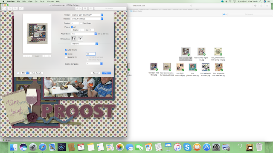273x153 pixels.
Task: Open Preview sidebar view dropdown in toolbar
Action: click(x=4, y=8)
